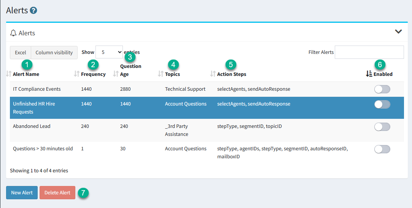Toggle Unfinished HR Hire Requests alert on
The width and height of the screenshot is (412, 208).
click(382, 104)
